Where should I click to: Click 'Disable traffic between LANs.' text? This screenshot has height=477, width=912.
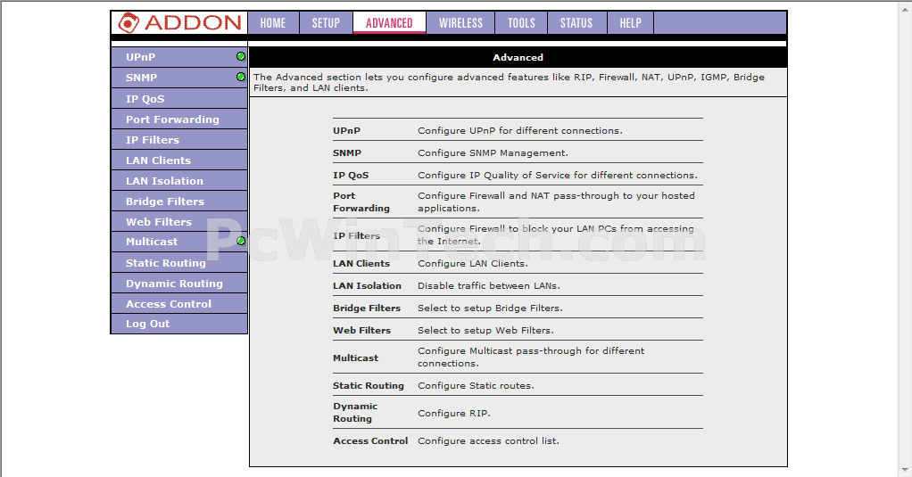[x=489, y=285]
